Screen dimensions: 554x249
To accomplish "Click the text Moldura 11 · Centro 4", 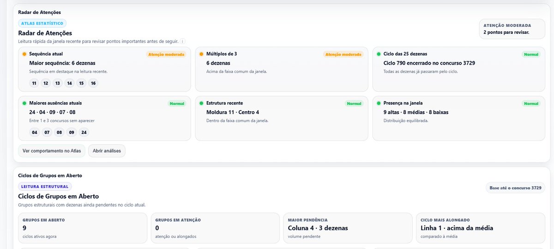I will coord(233,112).
